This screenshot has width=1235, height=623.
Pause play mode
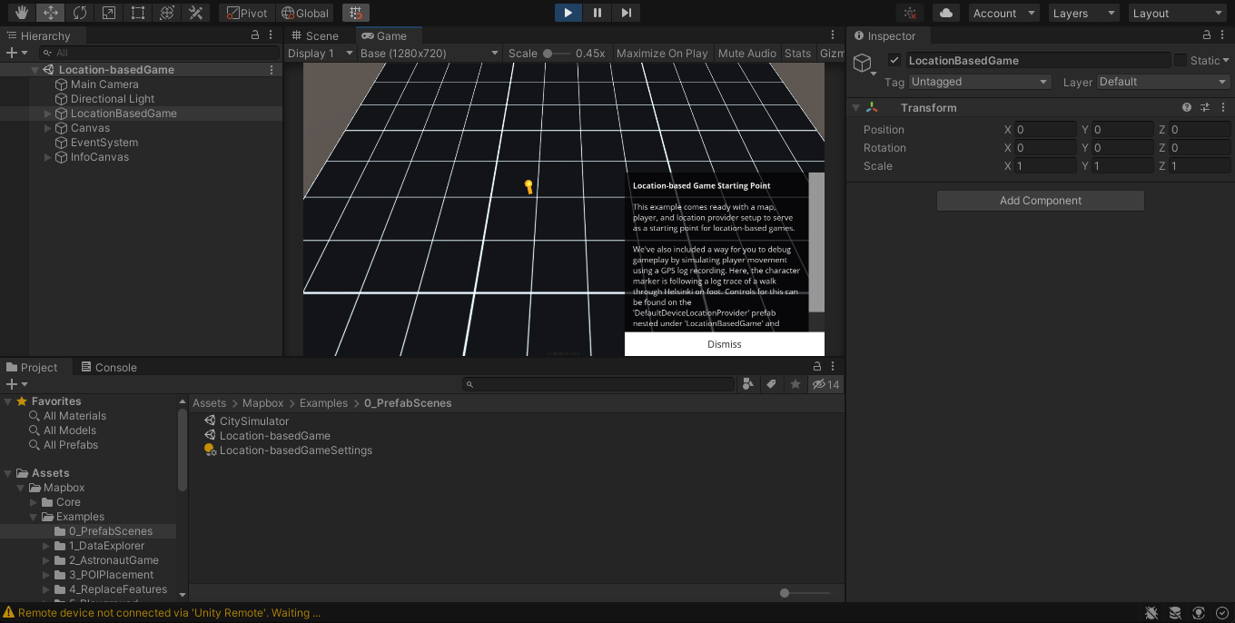(x=596, y=13)
